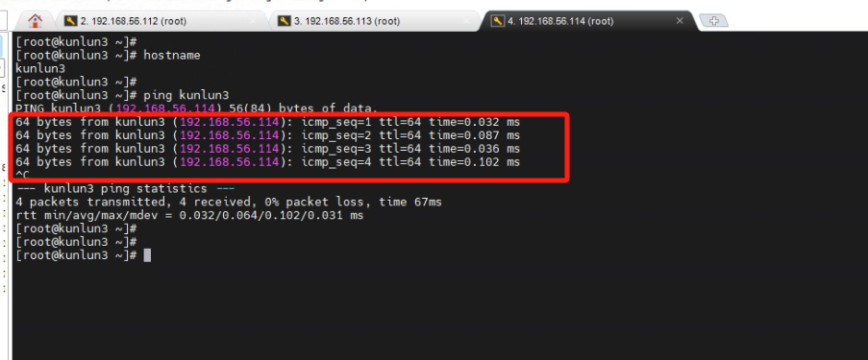Open a new tab with plus button
Screen dimensions: 868x360
pyautogui.click(x=713, y=21)
